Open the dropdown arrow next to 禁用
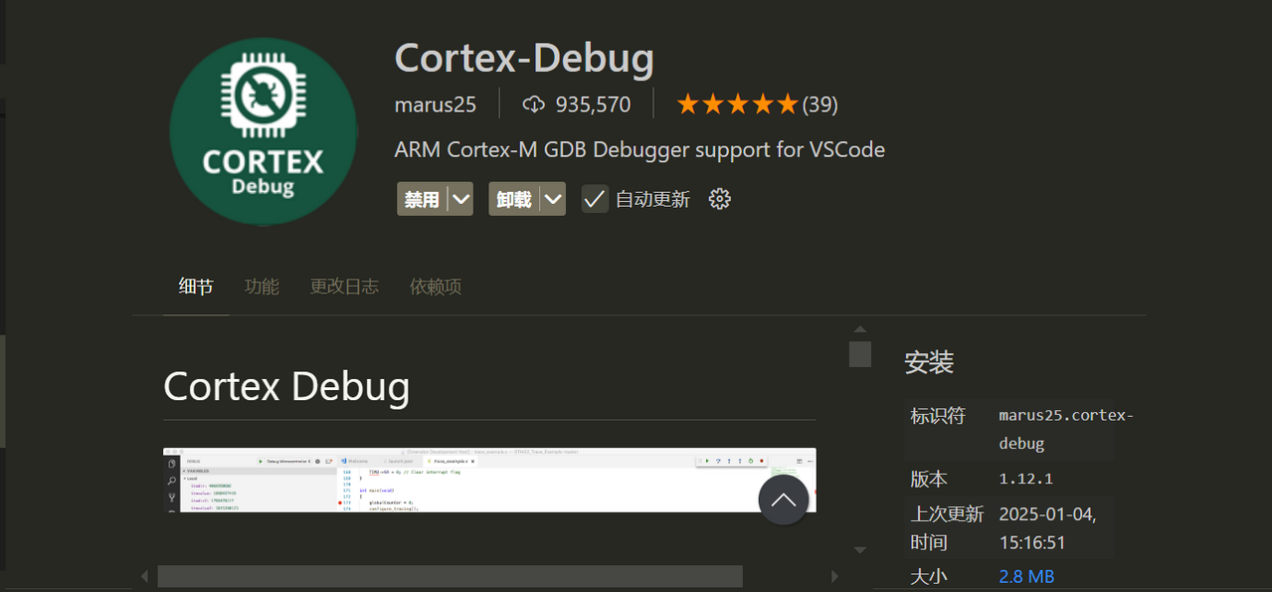This screenshot has height=592, width=1272. point(460,199)
